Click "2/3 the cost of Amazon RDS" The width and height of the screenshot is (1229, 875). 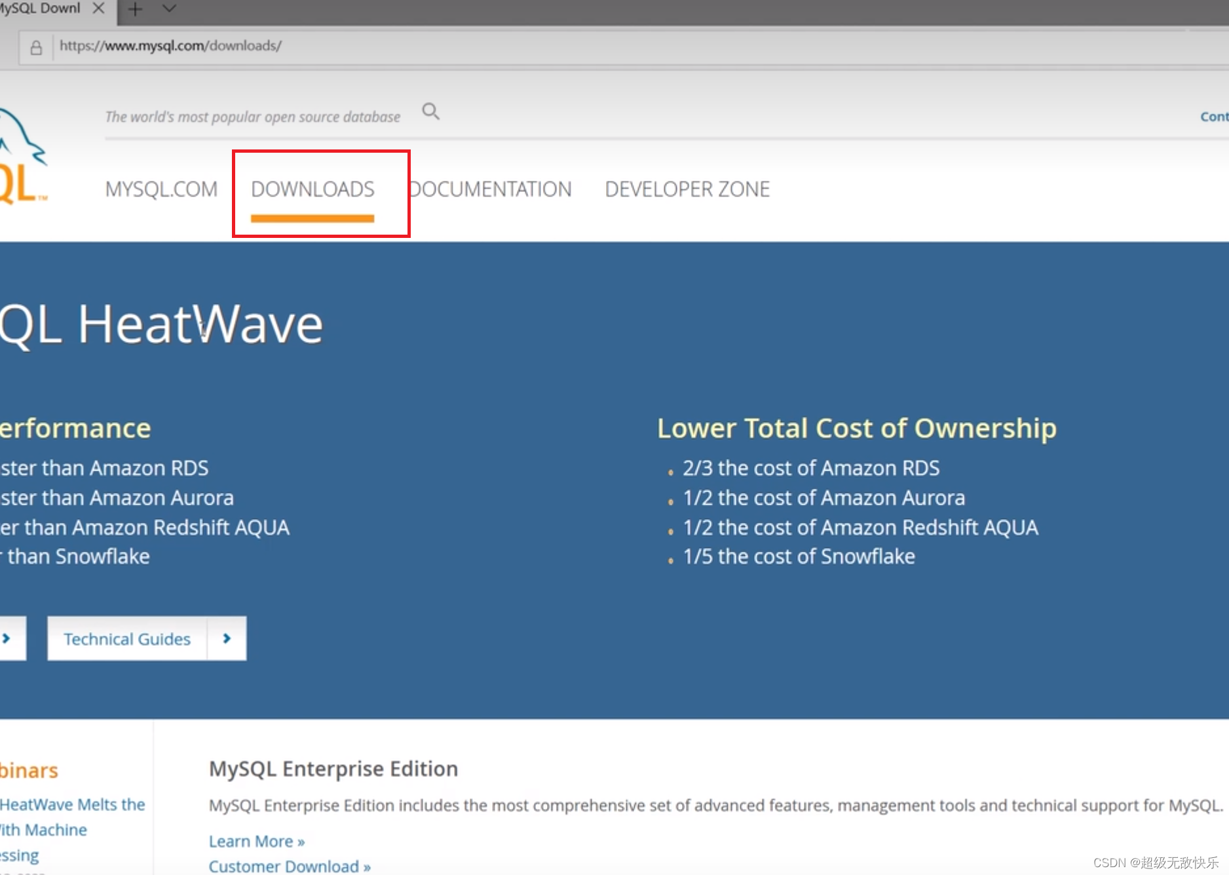pos(811,468)
